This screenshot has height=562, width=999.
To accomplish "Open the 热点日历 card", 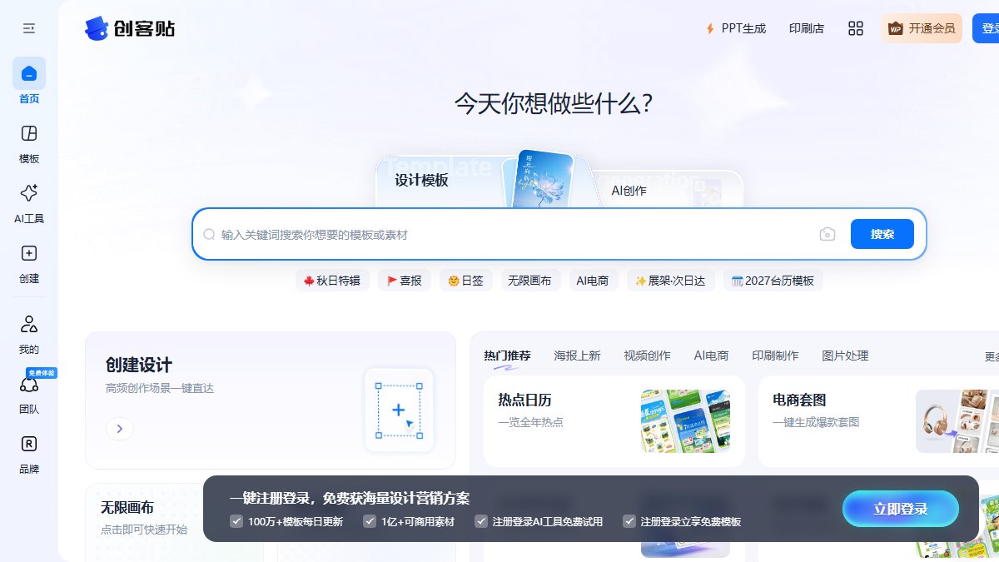I will pyautogui.click(x=614, y=420).
